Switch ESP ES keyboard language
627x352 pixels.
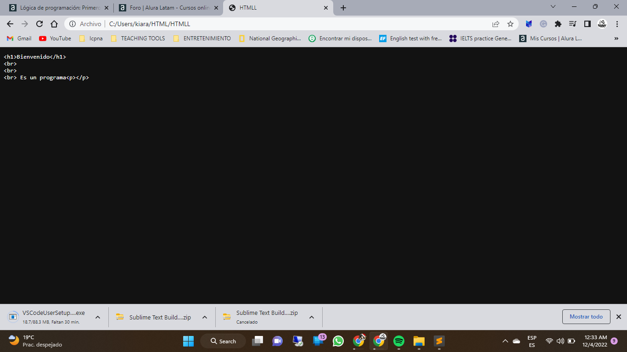(532, 341)
